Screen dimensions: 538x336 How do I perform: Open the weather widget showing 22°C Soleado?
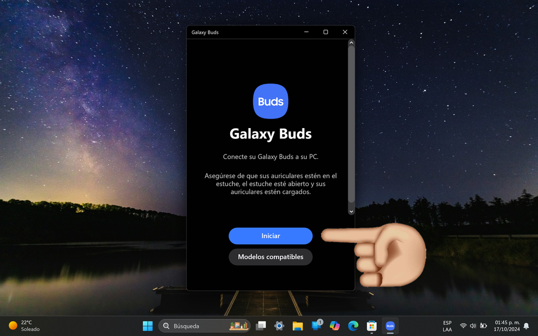pos(24,326)
